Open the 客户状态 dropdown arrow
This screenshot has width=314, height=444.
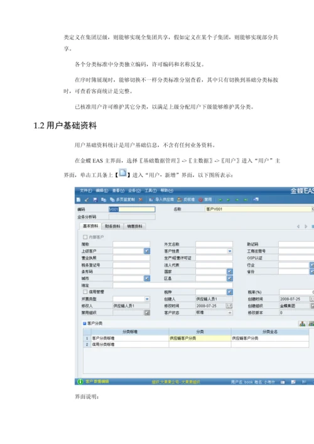pyautogui.click(x=230, y=313)
